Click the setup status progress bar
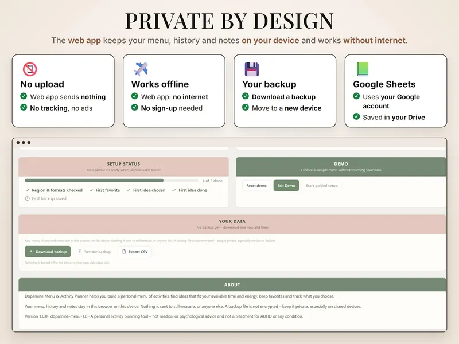 click(x=111, y=181)
